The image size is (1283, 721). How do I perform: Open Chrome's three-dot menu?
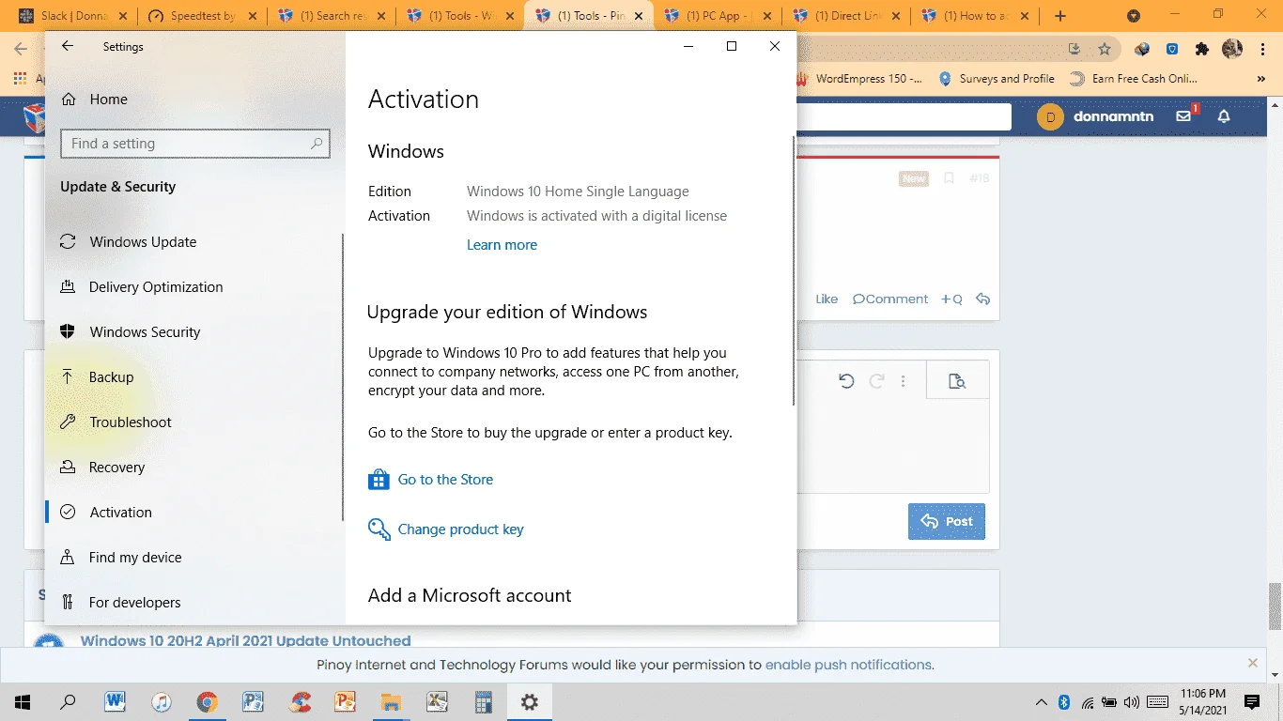[x=1262, y=49]
